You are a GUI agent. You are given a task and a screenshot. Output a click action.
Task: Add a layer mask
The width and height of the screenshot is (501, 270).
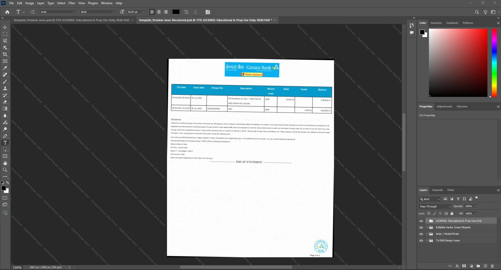coord(464,266)
